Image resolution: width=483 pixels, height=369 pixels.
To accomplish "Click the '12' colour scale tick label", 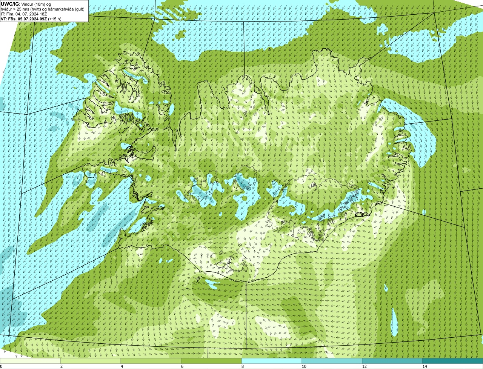I will 364,366.
